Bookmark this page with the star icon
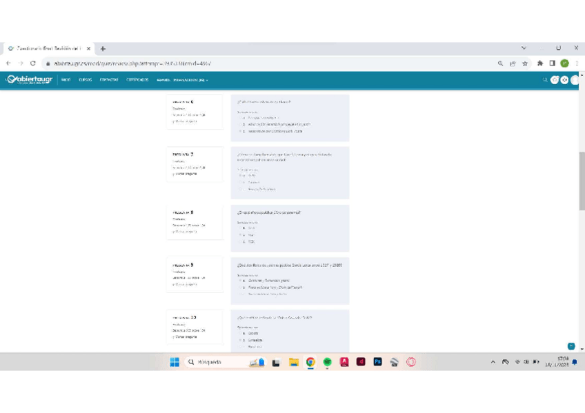Viewport: 585px width, 413px height. tap(525, 63)
